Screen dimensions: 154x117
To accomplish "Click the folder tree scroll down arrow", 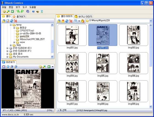I will coord(52,57).
